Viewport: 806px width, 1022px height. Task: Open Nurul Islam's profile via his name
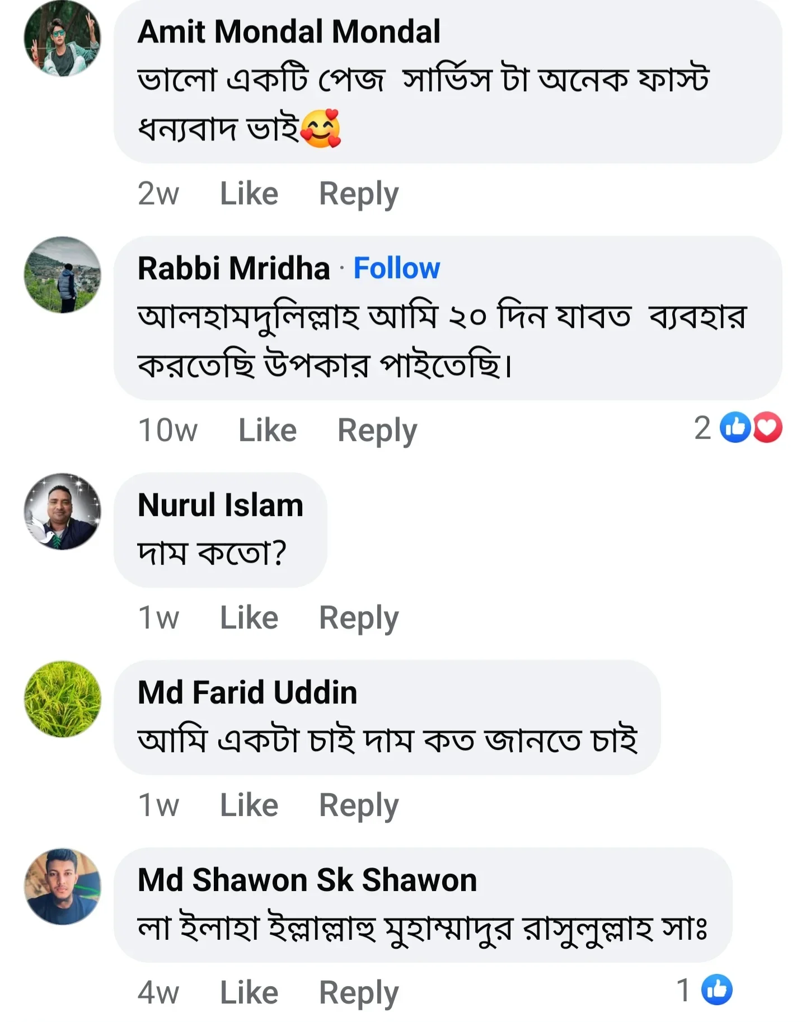[220, 504]
